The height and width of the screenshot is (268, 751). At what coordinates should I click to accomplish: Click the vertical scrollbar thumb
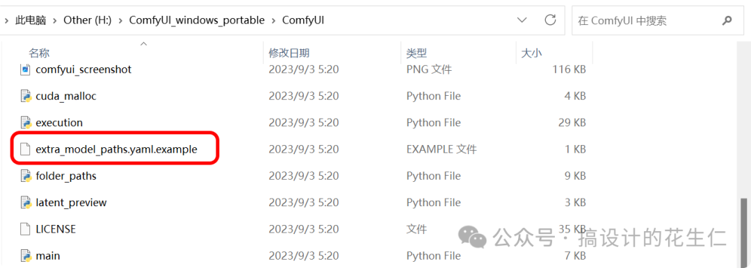pos(744,232)
